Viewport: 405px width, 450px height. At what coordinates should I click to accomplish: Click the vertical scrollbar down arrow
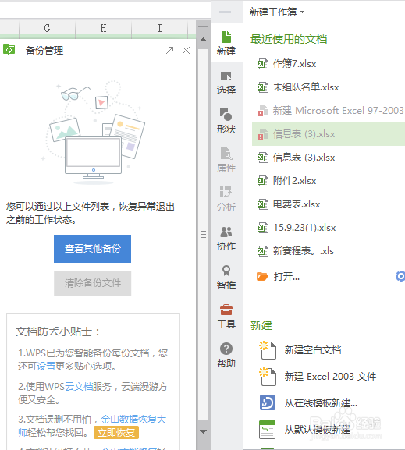pos(203,431)
